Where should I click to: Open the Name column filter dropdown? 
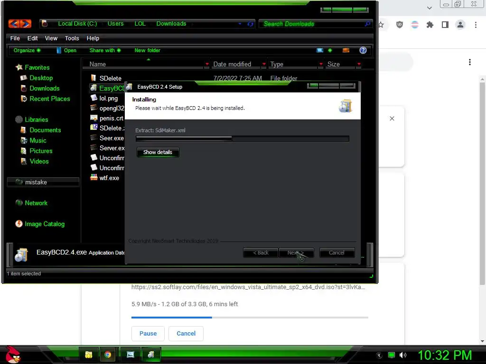tap(207, 64)
